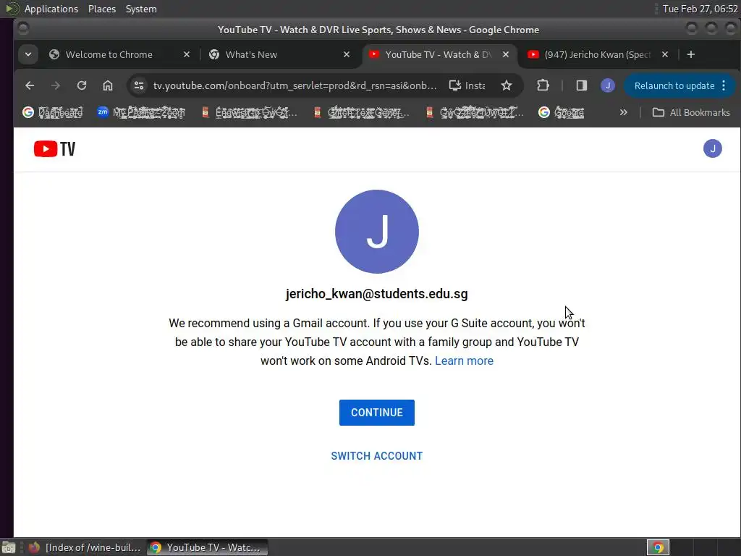The width and height of the screenshot is (741, 556).
Task: Close the Jericho Kwan tab
Action: [665, 54]
